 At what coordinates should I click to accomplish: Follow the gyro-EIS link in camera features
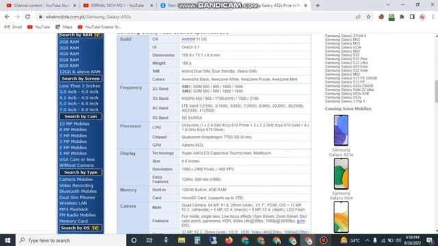(300, 221)
